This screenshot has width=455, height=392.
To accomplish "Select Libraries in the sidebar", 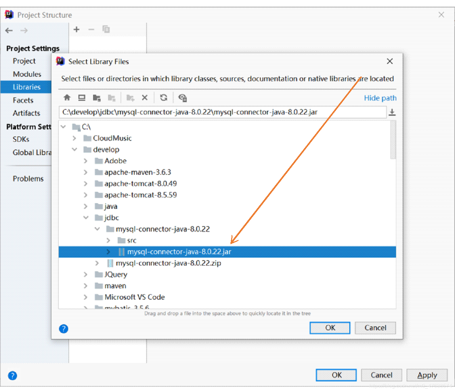I will click(x=26, y=87).
